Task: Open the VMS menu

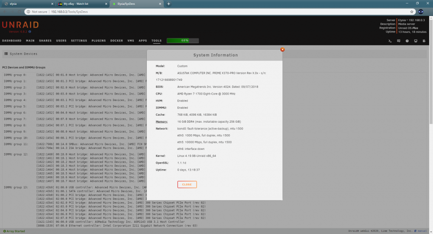Action: [131, 41]
